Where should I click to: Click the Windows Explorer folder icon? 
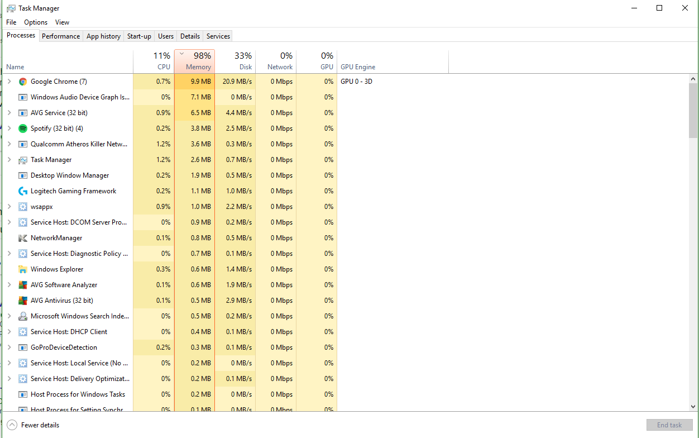tap(23, 269)
